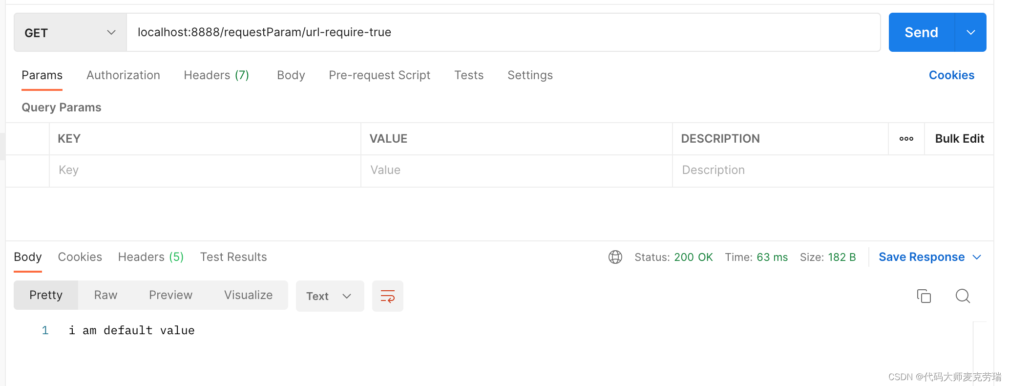Viewport: 1009px width, 386px height.
Task: Click the Value input cell
Action: pyautogui.click(x=517, y=170)
